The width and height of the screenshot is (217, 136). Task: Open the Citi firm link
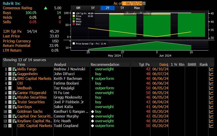click(x=20, y=83)
